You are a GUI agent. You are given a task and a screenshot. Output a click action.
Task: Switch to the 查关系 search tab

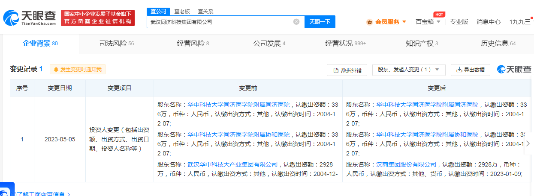point(205,12)
